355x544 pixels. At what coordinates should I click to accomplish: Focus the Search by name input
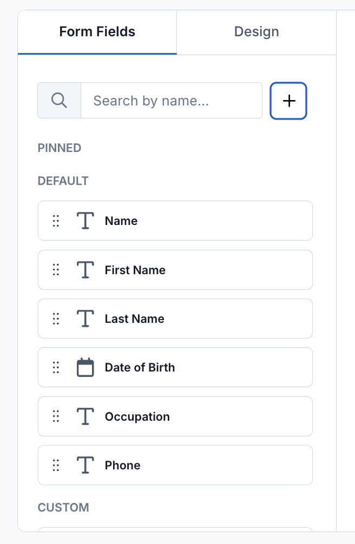[x=171, y=101]
